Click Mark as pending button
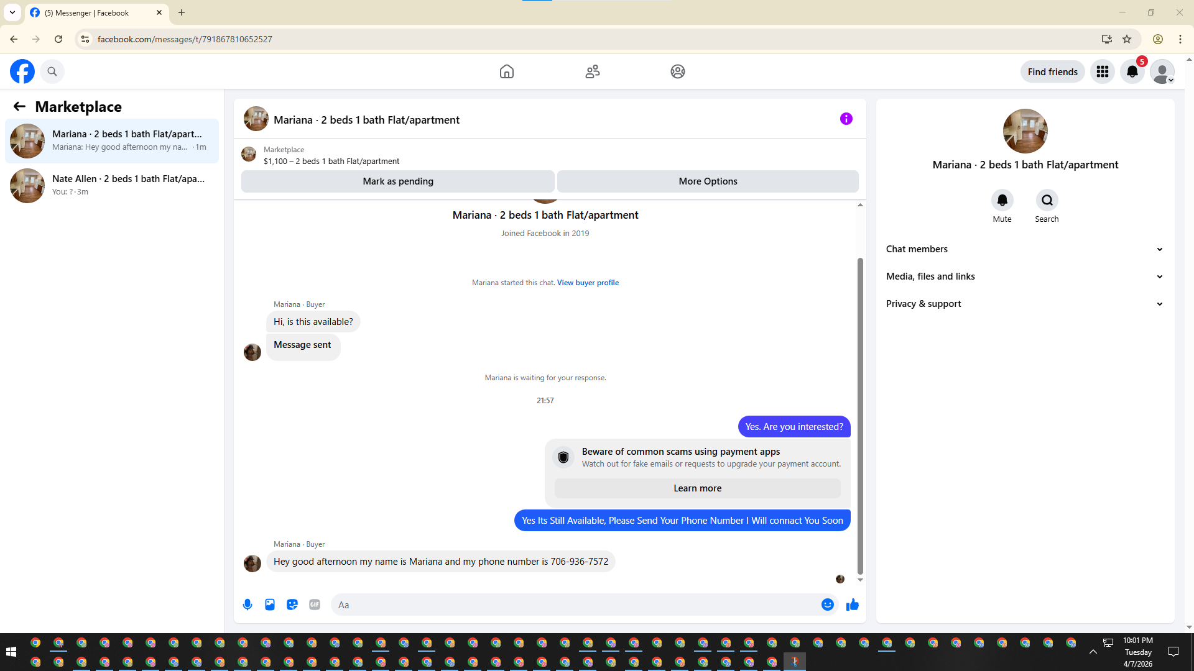1194x671 pixels. click(x=398, y=181)
